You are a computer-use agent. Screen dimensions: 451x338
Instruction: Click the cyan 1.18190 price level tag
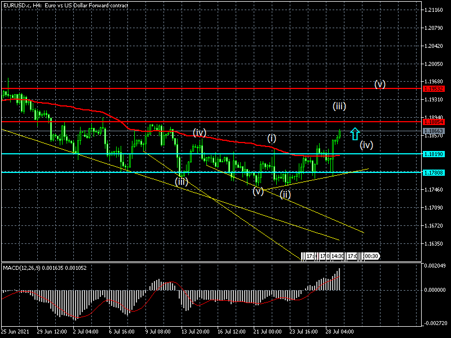click(x=434, y=154)
